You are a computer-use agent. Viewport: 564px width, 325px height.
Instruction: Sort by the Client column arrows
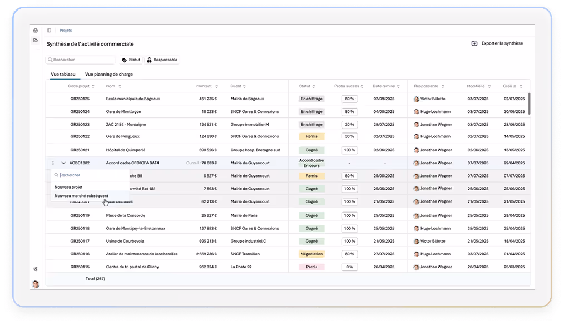(244, 86)
